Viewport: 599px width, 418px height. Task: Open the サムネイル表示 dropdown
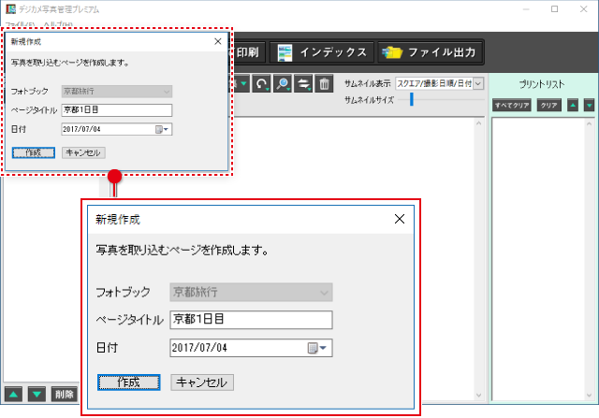(x=440, y=83)
